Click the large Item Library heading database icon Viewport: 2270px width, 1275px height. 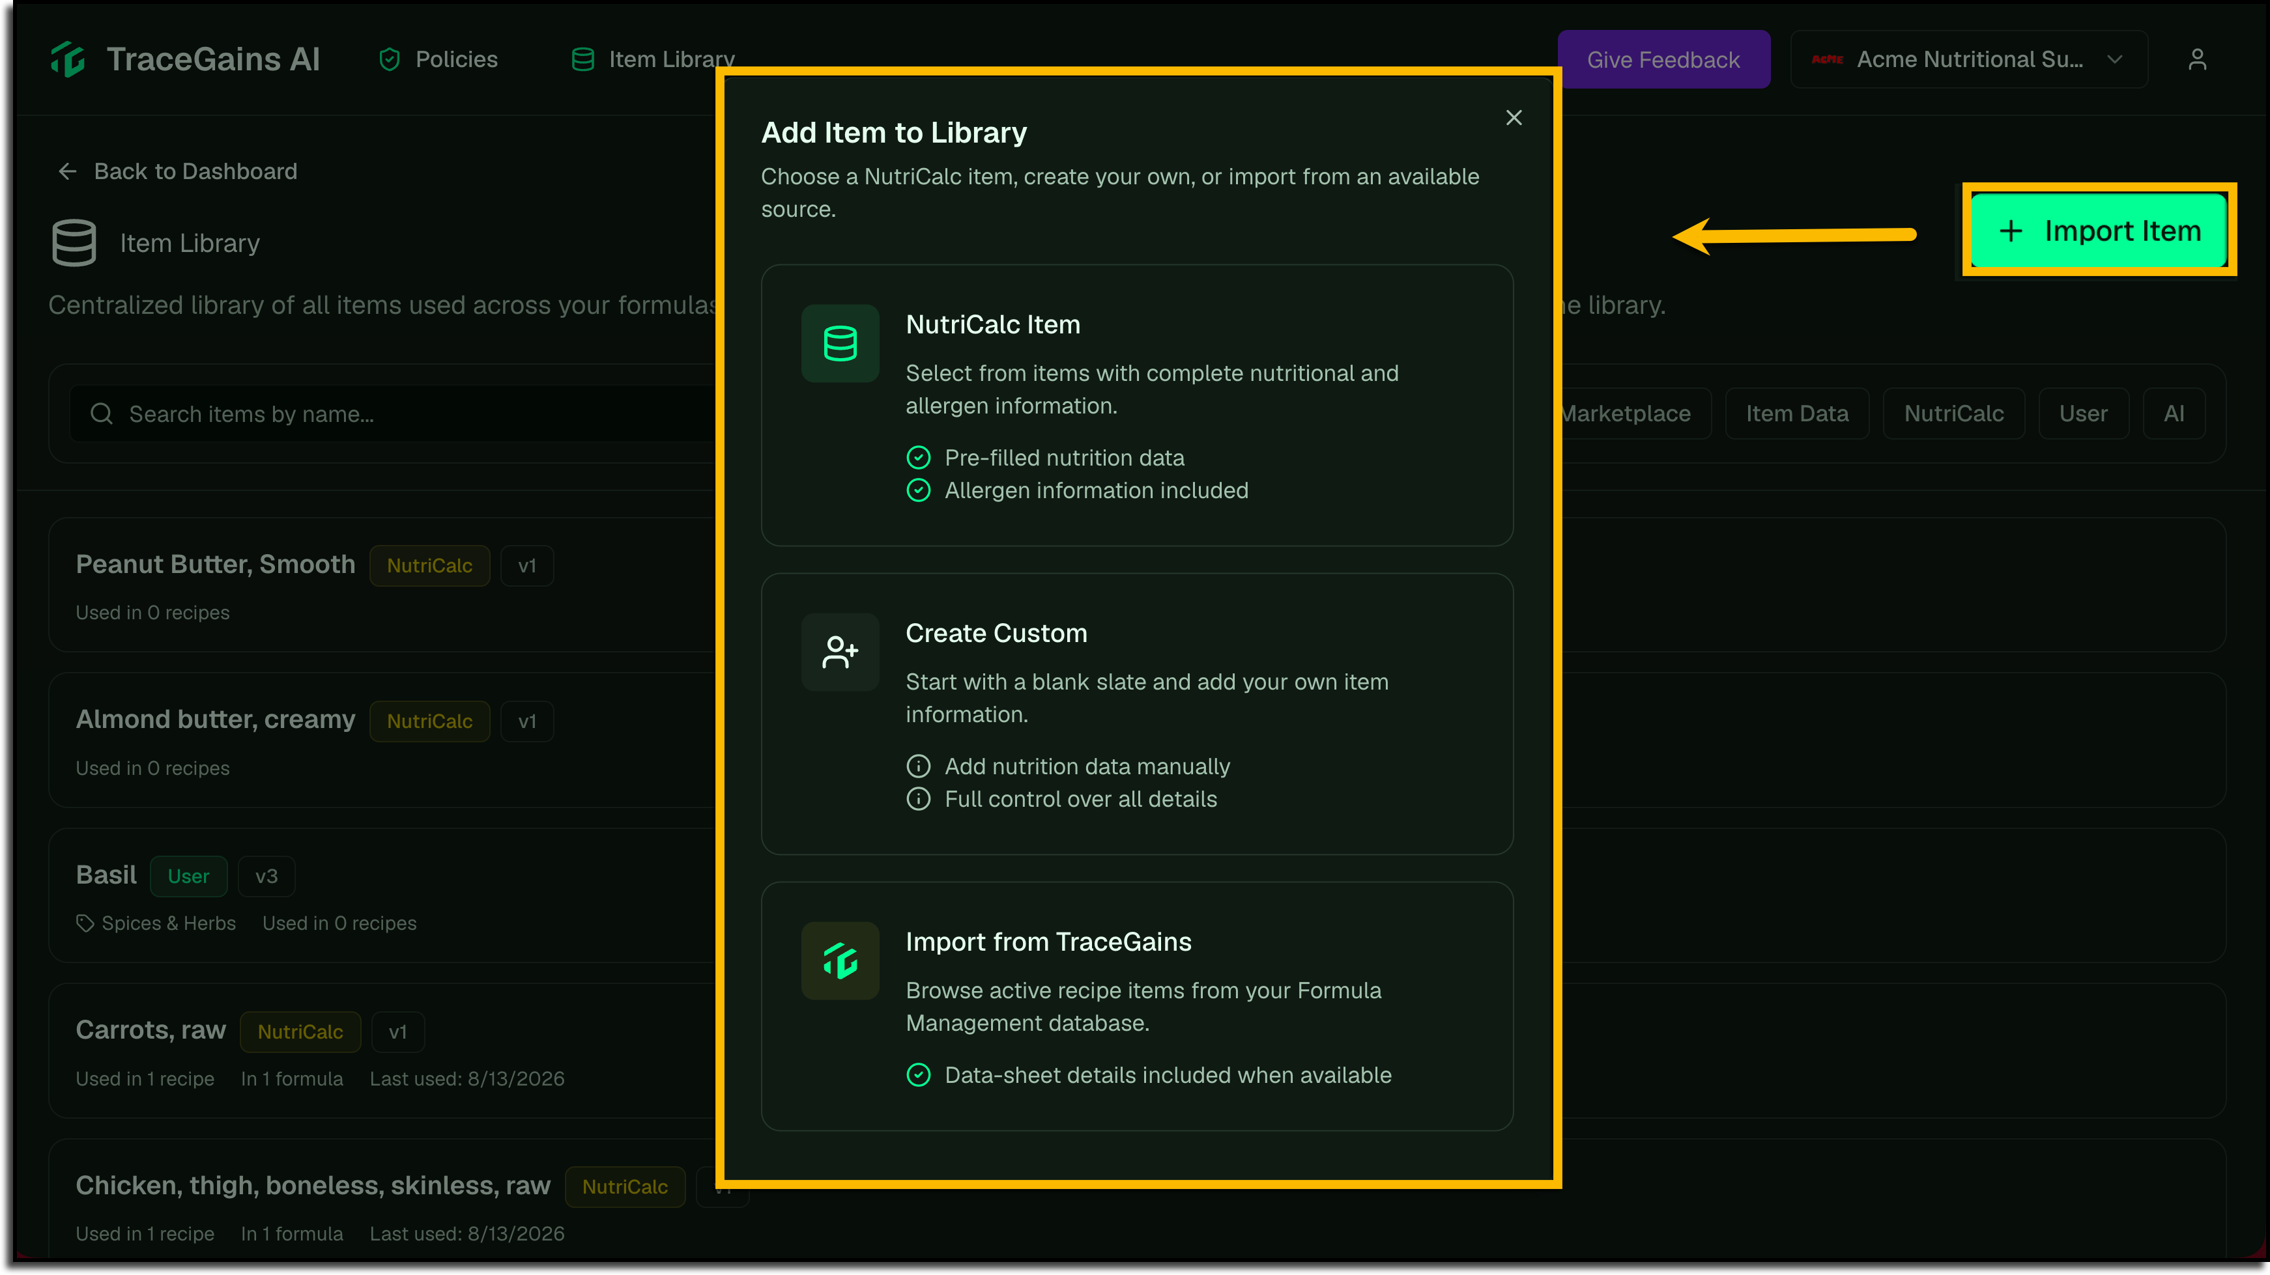[74, 242]
